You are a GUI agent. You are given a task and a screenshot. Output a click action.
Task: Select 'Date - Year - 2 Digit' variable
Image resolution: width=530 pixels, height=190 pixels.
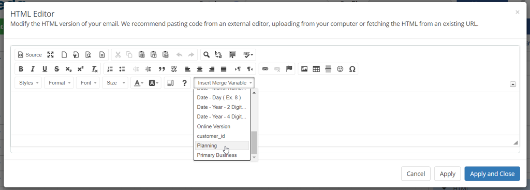[222, 107]
